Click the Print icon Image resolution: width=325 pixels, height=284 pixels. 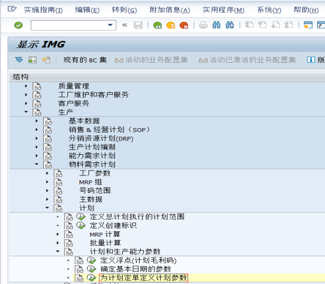pyautogui.click(x=203, y=25)
